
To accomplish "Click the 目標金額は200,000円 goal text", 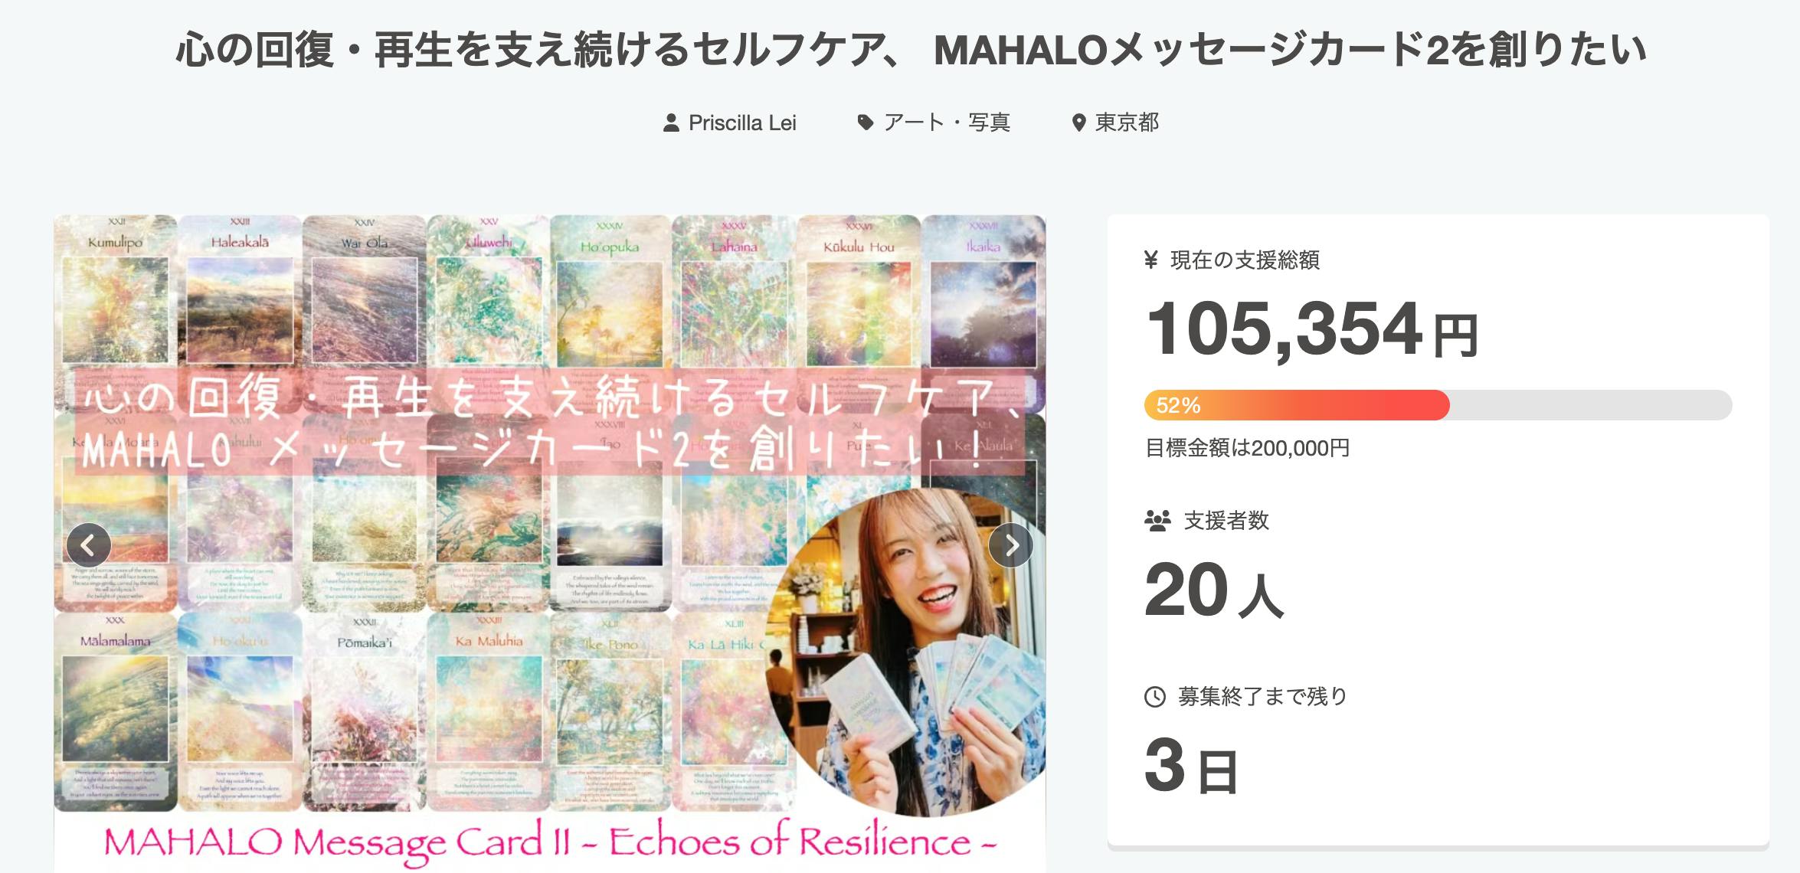I will point(1247,448).
